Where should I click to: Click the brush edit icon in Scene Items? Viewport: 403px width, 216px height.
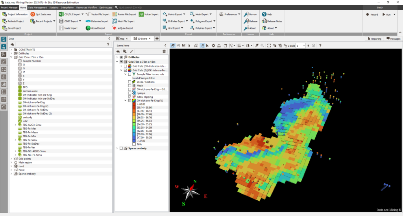131,51
